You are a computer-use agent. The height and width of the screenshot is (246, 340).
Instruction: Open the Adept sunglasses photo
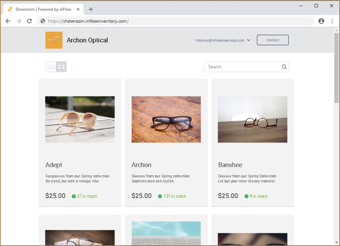click(80, 119)
